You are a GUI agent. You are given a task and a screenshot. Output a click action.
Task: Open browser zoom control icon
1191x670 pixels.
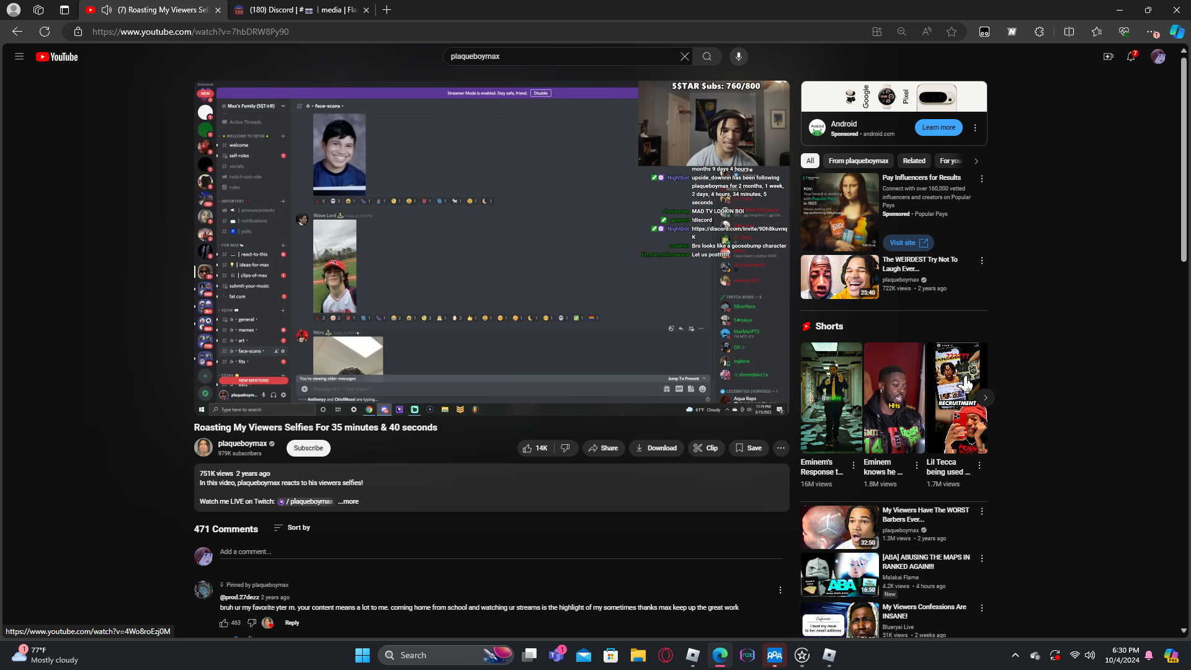(x=902, y=32)
